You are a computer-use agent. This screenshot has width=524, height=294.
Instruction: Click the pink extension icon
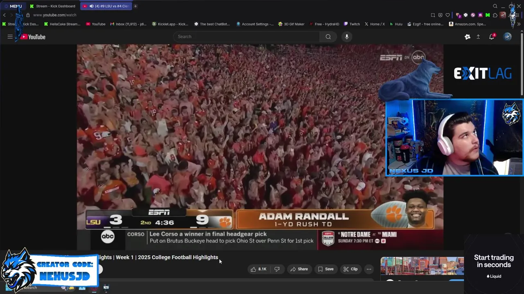click(x=480, y=15)
